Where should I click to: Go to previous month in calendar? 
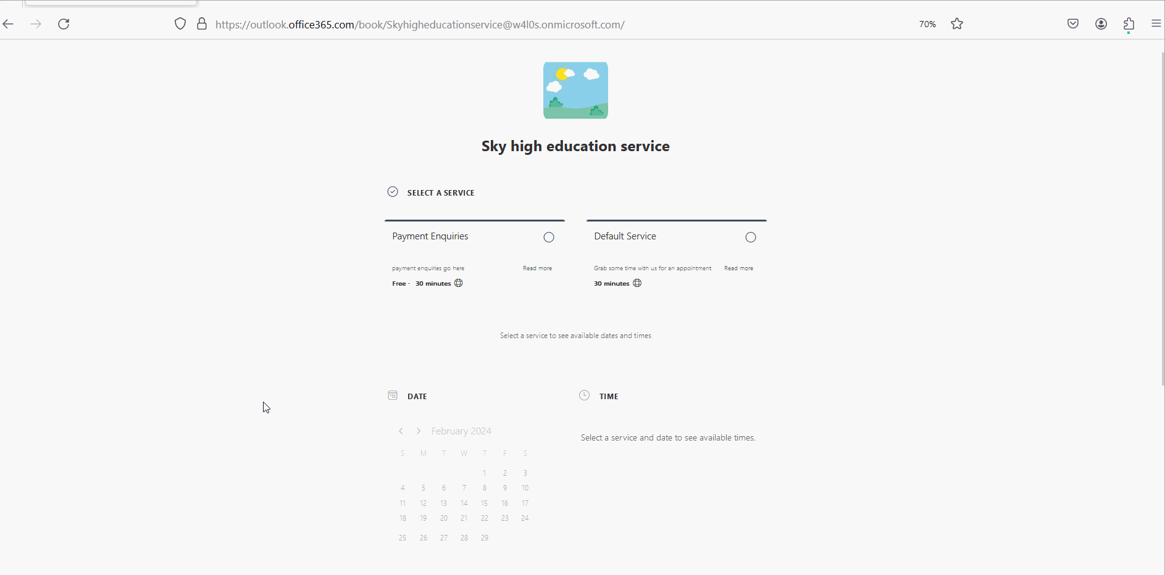(x=401, y=431)
